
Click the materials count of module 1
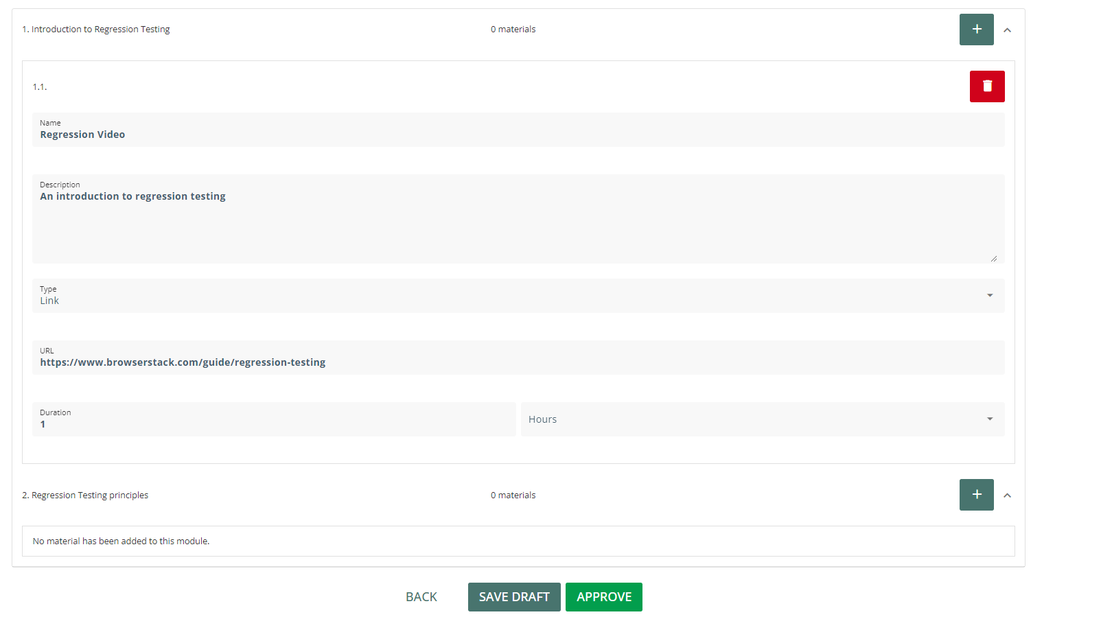[x=513, y=30]
